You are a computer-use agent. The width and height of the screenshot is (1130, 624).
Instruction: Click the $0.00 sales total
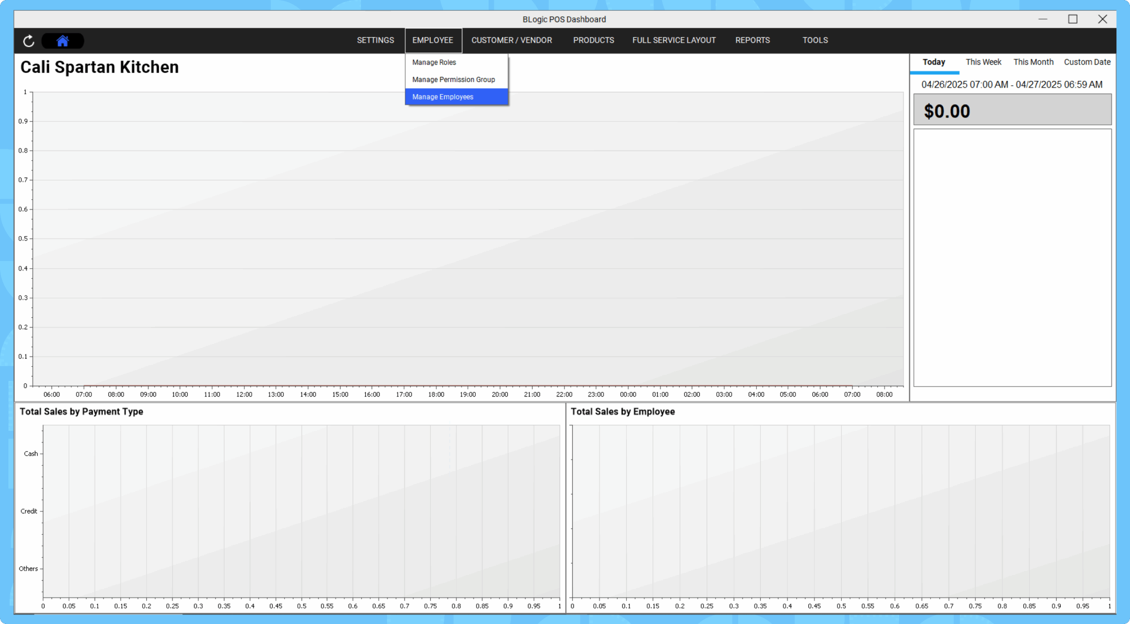click(x=947, y=111)
